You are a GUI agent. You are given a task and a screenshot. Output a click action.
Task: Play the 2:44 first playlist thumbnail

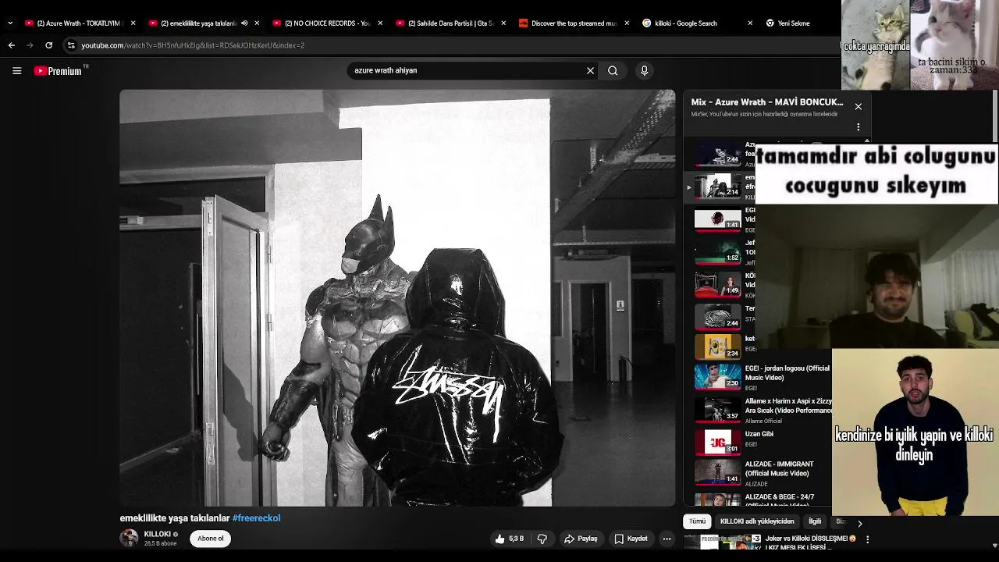(x=717, y=154)
